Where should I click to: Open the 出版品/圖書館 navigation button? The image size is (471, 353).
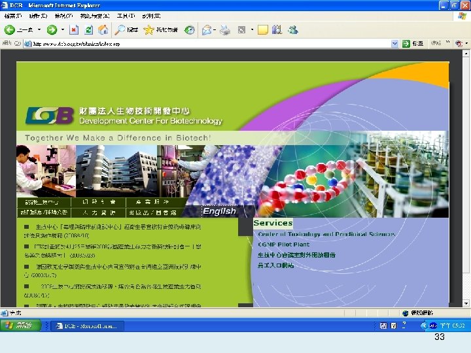[x=153, y=213]
